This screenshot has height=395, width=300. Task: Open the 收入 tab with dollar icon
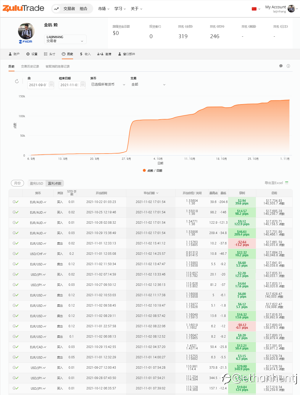[85, 54]
